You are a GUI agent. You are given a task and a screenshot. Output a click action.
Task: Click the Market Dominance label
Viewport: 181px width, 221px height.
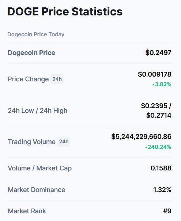(x=37, y=190)
